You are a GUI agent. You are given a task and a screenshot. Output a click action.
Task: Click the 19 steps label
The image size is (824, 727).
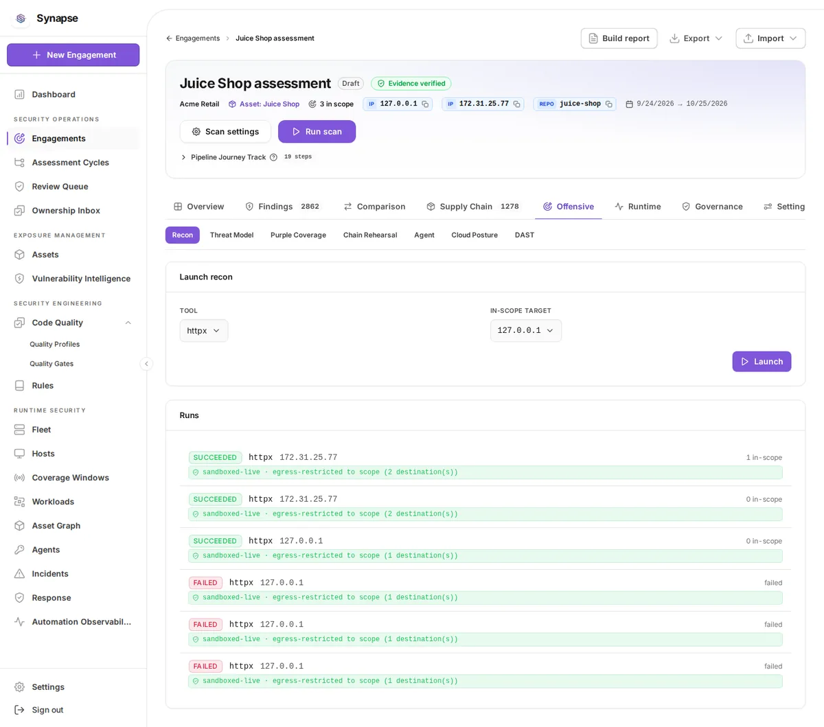[x=298, y=157]
